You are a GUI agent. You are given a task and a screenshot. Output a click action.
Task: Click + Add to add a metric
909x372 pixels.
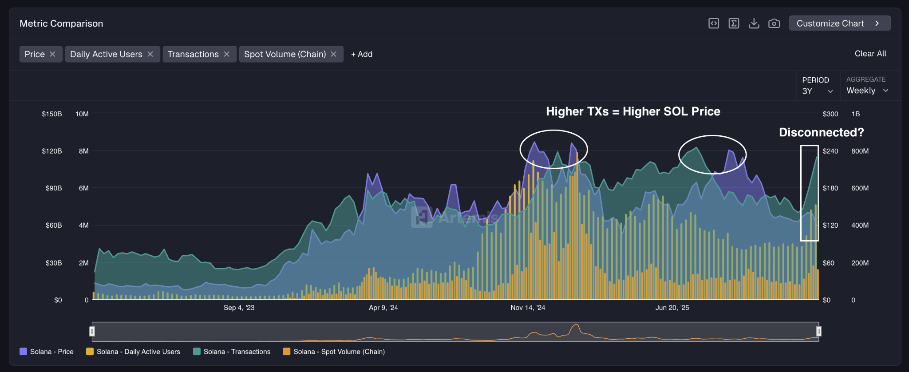pyautogui.click(x=362, y=54)
